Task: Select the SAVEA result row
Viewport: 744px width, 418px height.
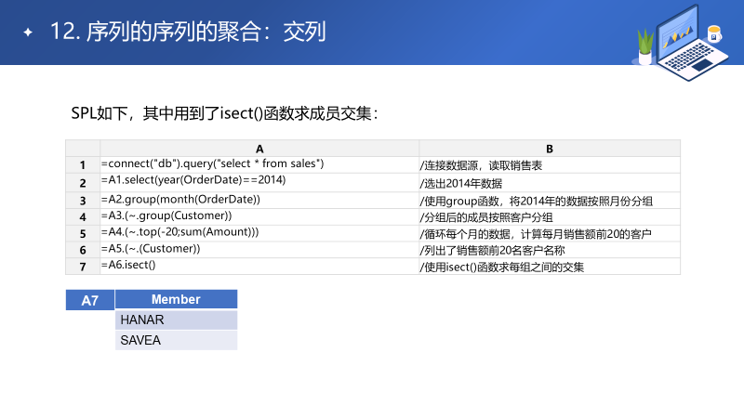Action: point(176,340)
